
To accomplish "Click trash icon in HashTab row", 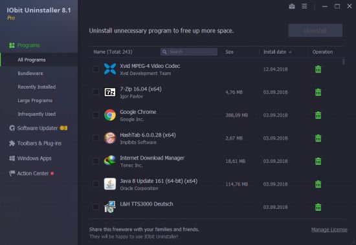I will 318,138.
